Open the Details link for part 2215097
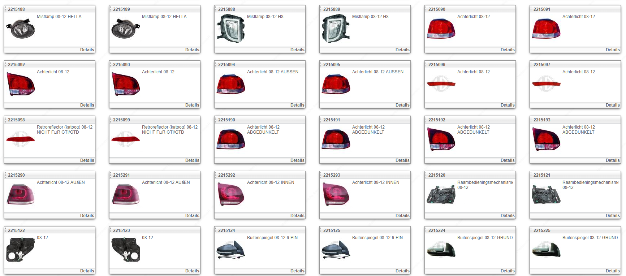This screenshot has height=276, width=626. pos(613,105)
